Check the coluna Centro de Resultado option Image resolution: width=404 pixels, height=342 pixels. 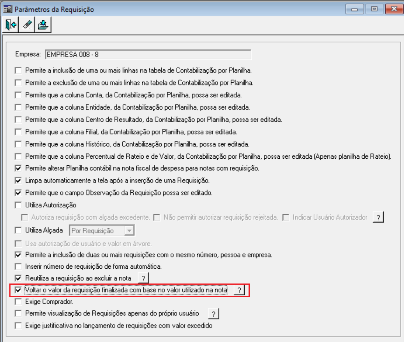click(18, 120)
